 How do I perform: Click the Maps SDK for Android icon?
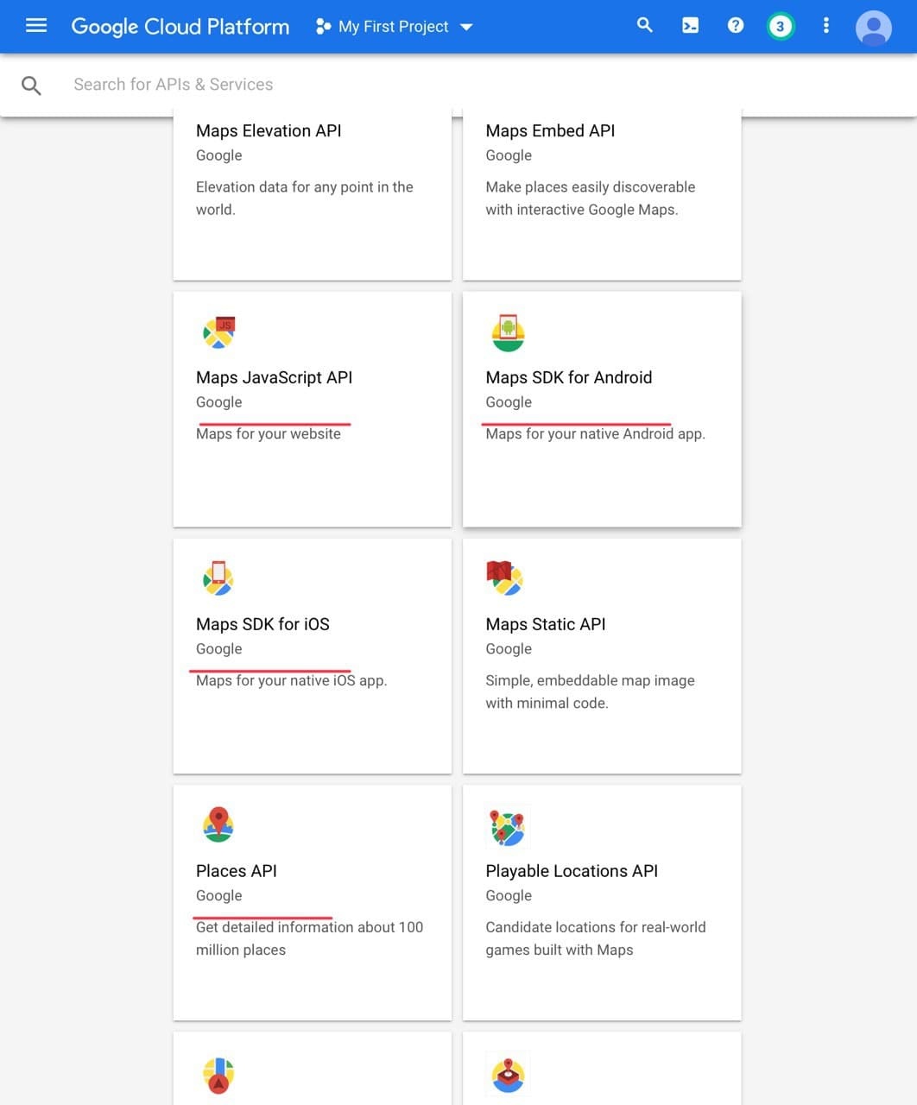pos(508,332)
